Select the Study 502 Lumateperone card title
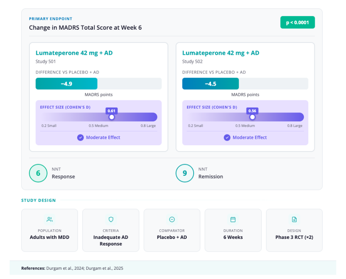The image size is (346, 279). [221, 53]
